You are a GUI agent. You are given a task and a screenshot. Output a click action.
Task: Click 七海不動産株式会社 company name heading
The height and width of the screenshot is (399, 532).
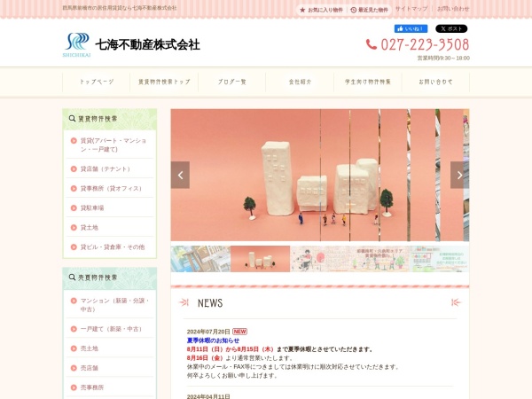(147, 45)
